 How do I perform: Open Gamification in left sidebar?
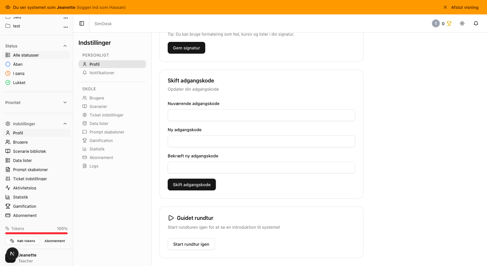coord(36,206)
